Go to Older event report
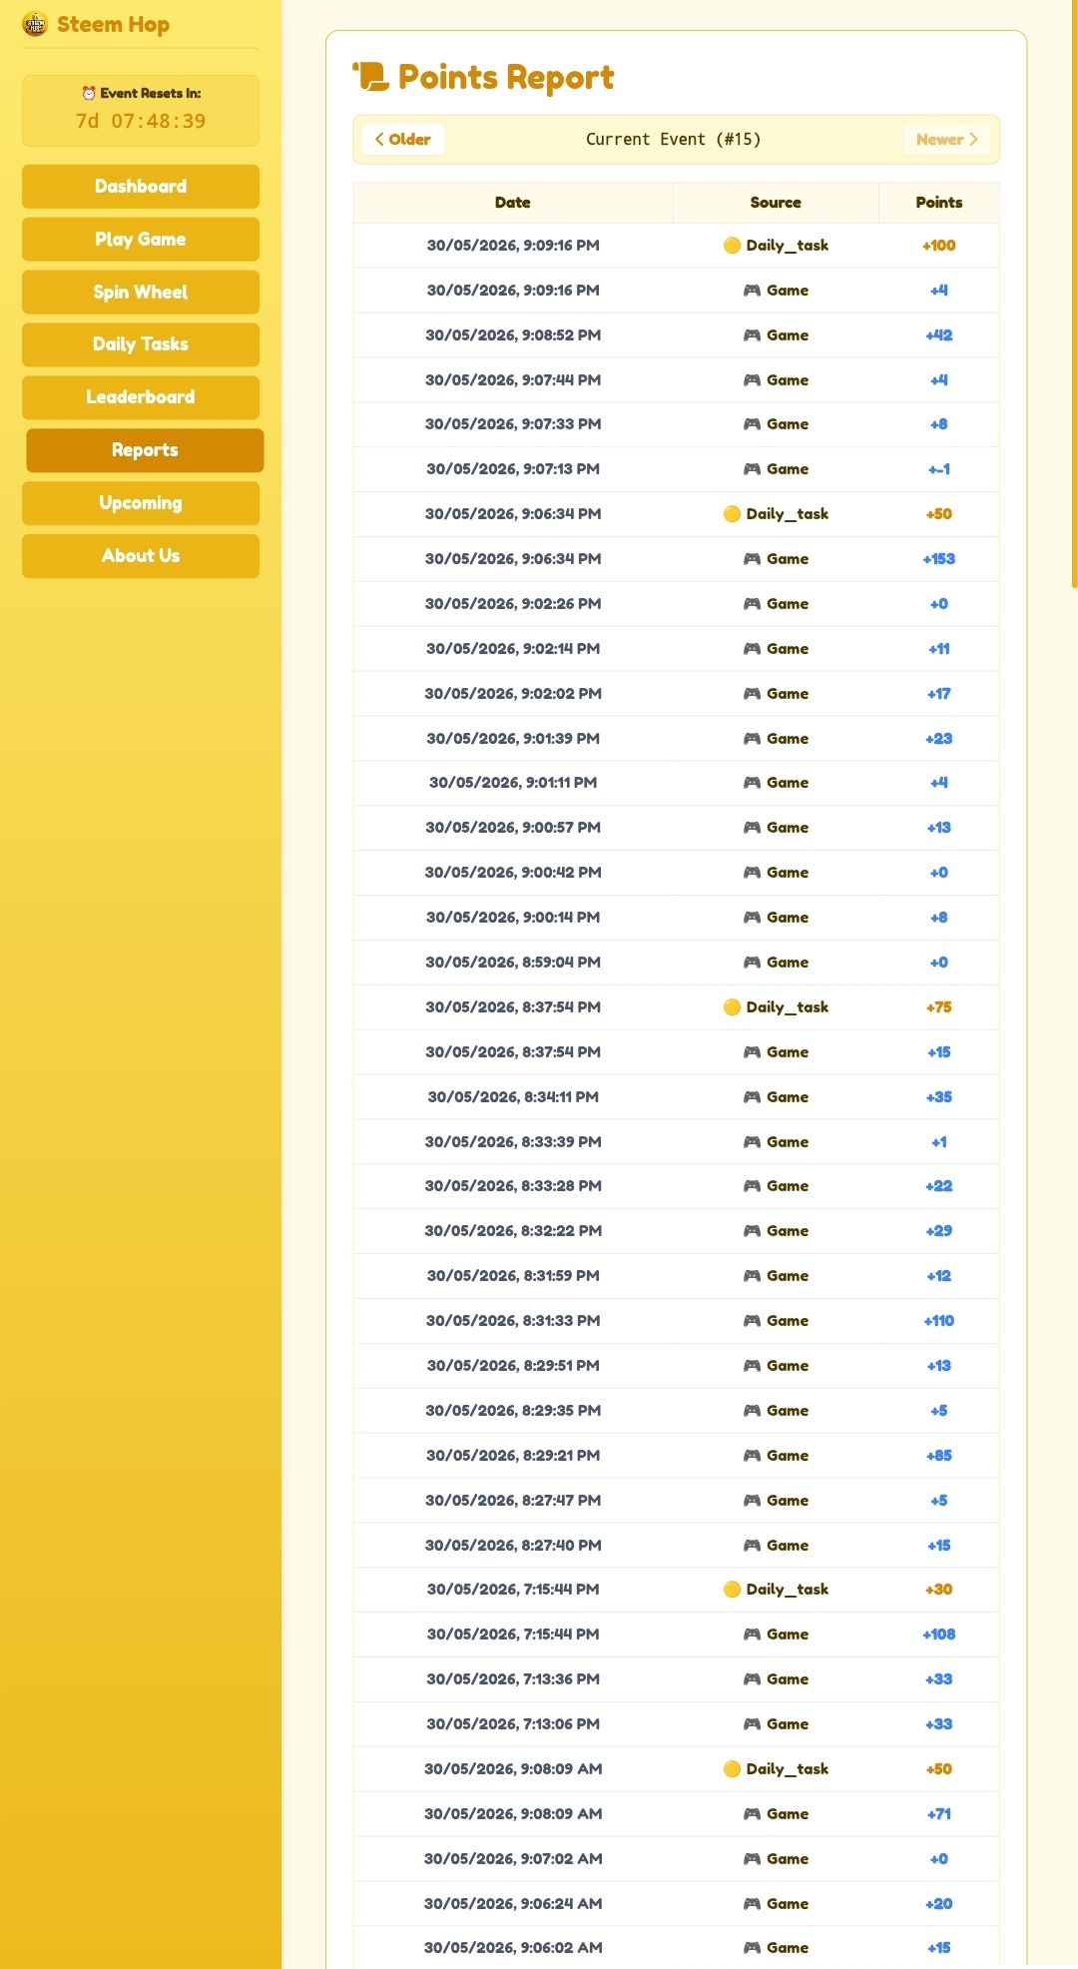This screenshot has width=1078, height=1969. coord(403,140)
